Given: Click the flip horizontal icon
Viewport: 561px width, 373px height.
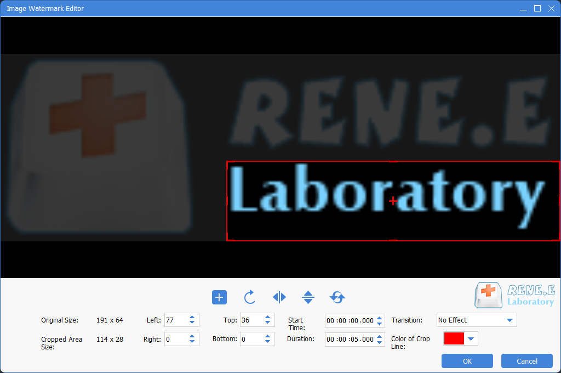Looking at the screenshot, I should (279, 297).
